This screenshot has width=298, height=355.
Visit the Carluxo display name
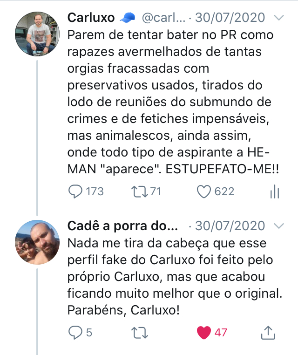click(91, 18)
